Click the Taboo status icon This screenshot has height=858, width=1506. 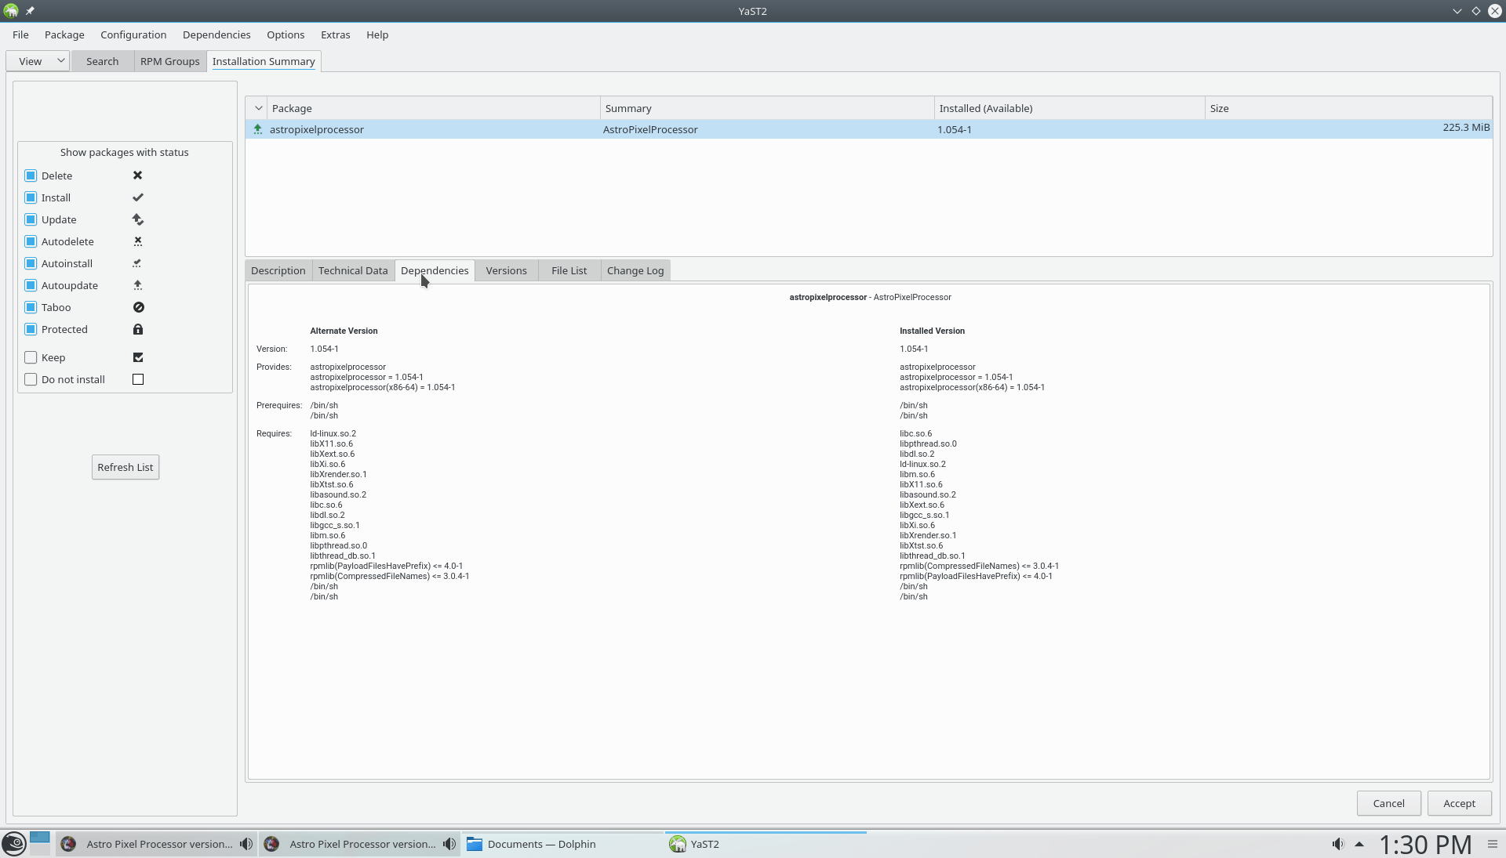(138, 307)
